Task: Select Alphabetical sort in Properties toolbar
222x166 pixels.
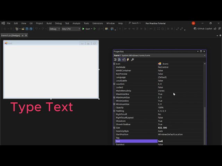Action: pos(119,59)
